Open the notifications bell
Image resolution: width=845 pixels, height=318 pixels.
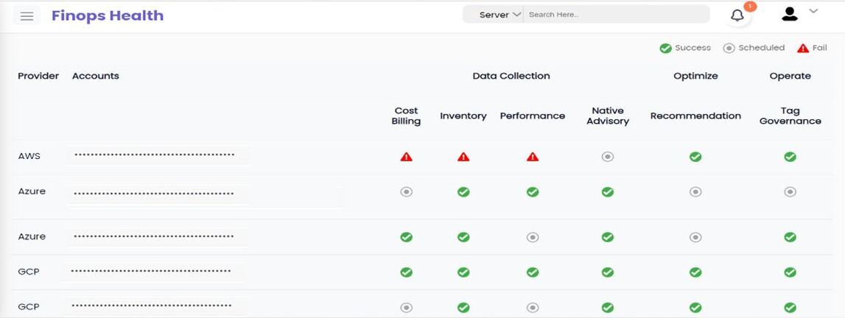[x=737, y=15]
